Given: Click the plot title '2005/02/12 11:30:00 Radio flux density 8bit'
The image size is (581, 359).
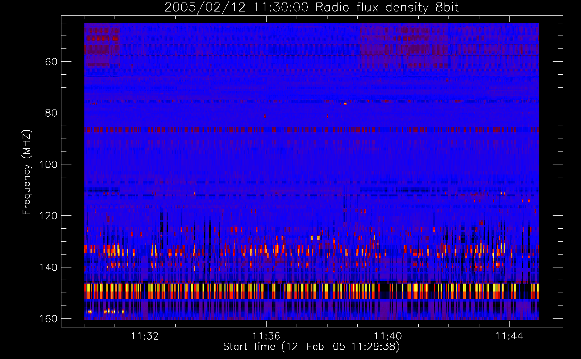Looking at the screenshot, I should click(x=311, y=8).
